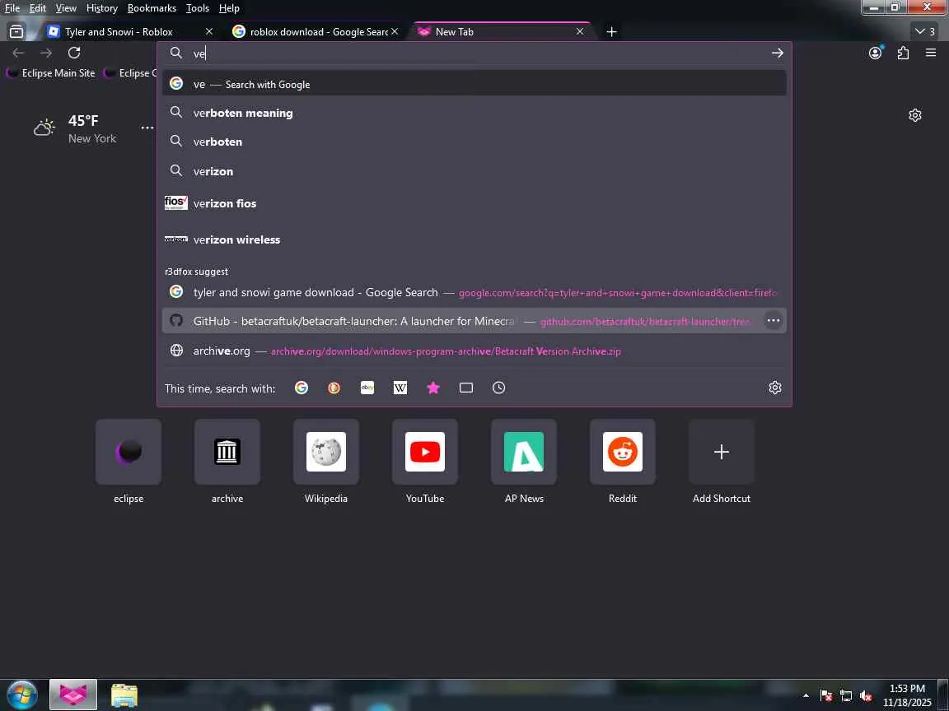Switch to Tyler and Snowi Roblox tab
The image size is (949, 711).
pyautogui.click(x=119, y=31)
